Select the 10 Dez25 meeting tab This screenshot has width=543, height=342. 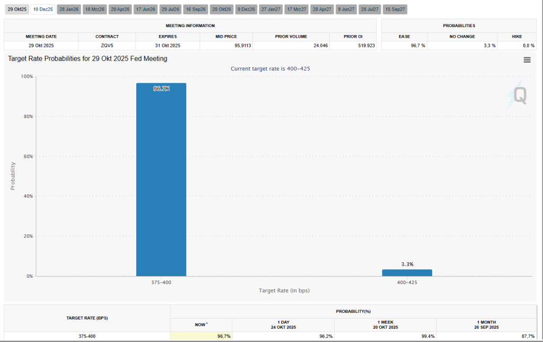42,10
